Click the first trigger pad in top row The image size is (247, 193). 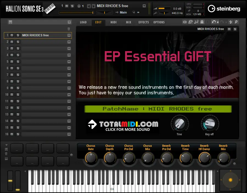point(17,148)
